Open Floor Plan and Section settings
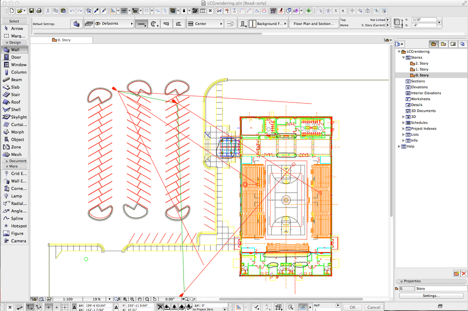 click(314, 23)
